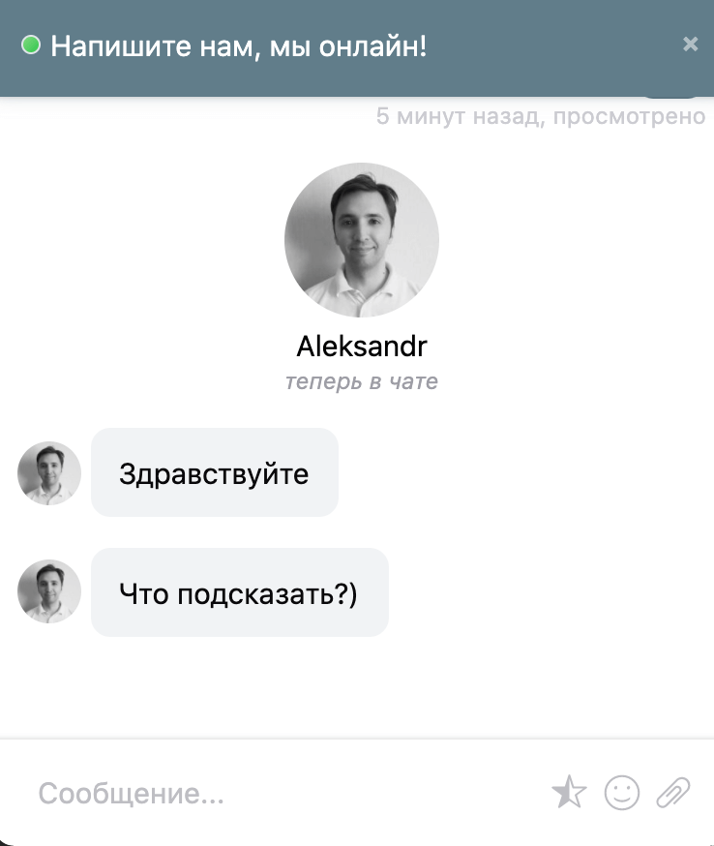Open Aleksandr's large profile photo
The height and width of the screenshot is (846, 714).
point(361,239)
